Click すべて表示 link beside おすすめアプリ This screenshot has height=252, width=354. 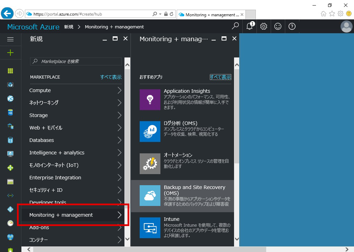[x=221, y=77]
